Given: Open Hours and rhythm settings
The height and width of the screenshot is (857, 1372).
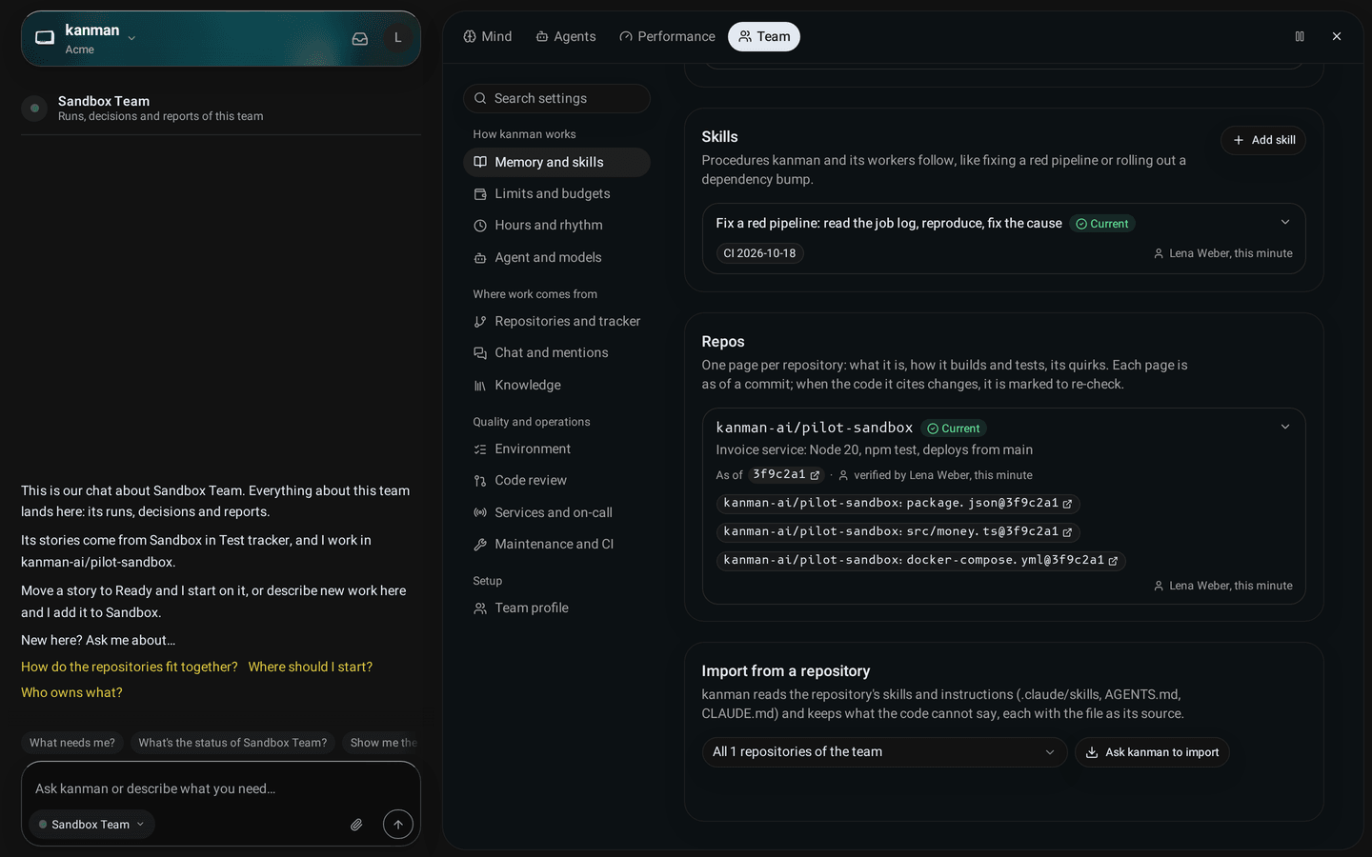Looking at the screenshot, I should click(556, 225).
